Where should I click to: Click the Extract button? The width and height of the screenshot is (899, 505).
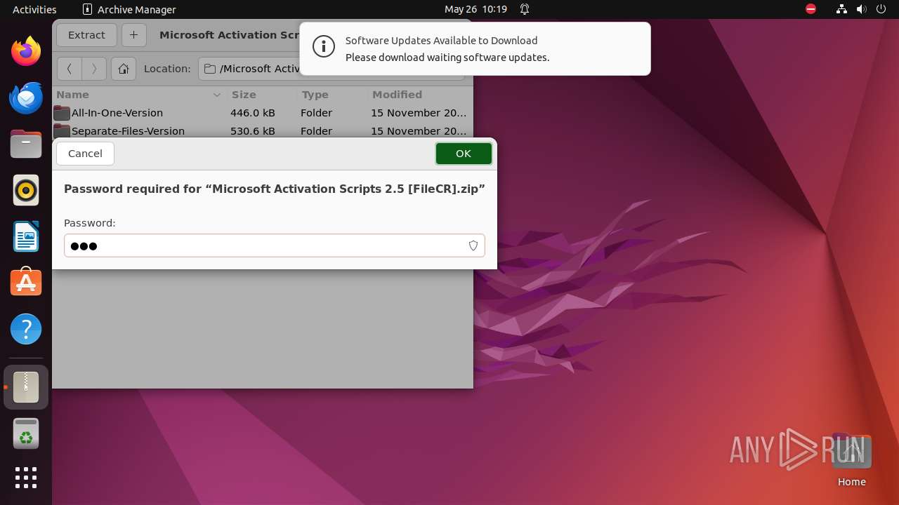point(86,35)
